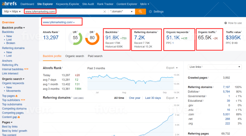Clear the URL field with the X icon
The height and width of the screenshot is (136, 246).
click(105, 12)
